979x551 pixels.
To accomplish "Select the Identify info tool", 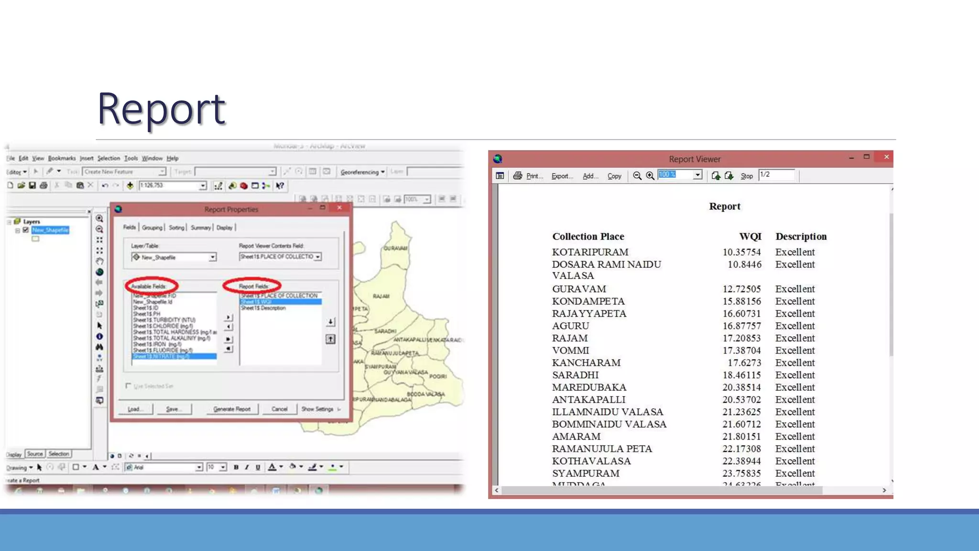I will point(99,336).
